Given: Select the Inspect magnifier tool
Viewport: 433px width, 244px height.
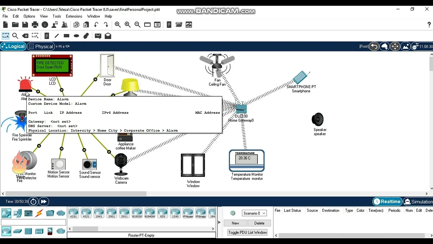Looking at the screenshot, I should coord(15,36).
